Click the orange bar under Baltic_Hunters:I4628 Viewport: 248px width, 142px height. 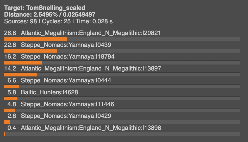tap(11, 98)
